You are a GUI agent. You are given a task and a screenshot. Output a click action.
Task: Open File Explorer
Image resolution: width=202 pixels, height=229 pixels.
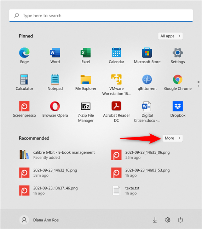click(86, 82)
